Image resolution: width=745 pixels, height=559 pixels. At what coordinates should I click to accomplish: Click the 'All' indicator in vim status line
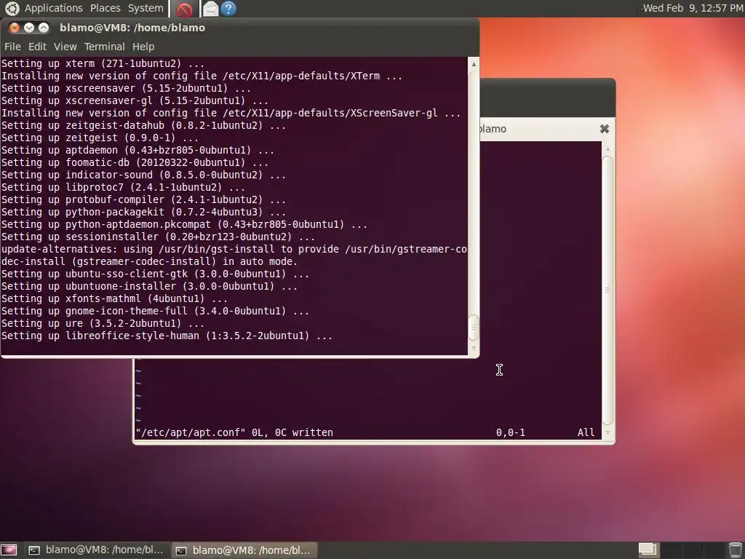point(586,432)
